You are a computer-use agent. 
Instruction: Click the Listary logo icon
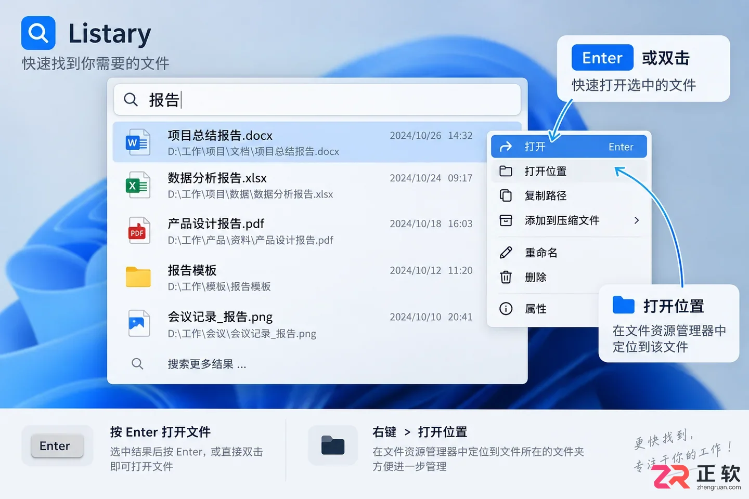(38, 33)
